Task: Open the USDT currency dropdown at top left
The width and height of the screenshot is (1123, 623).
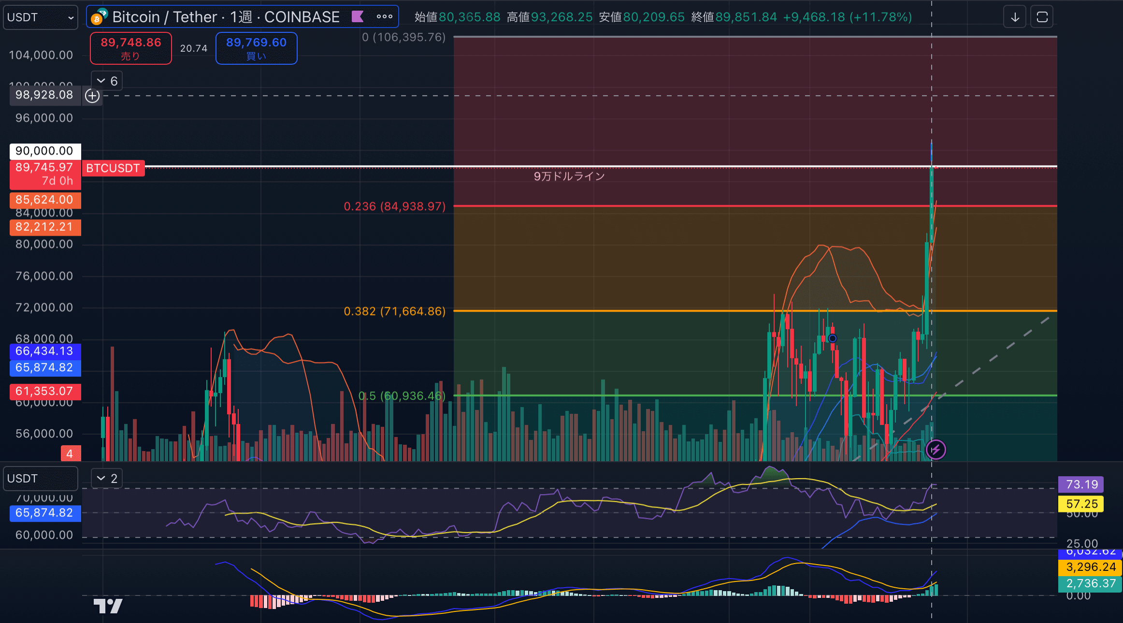Action: (x=41, y=17)
